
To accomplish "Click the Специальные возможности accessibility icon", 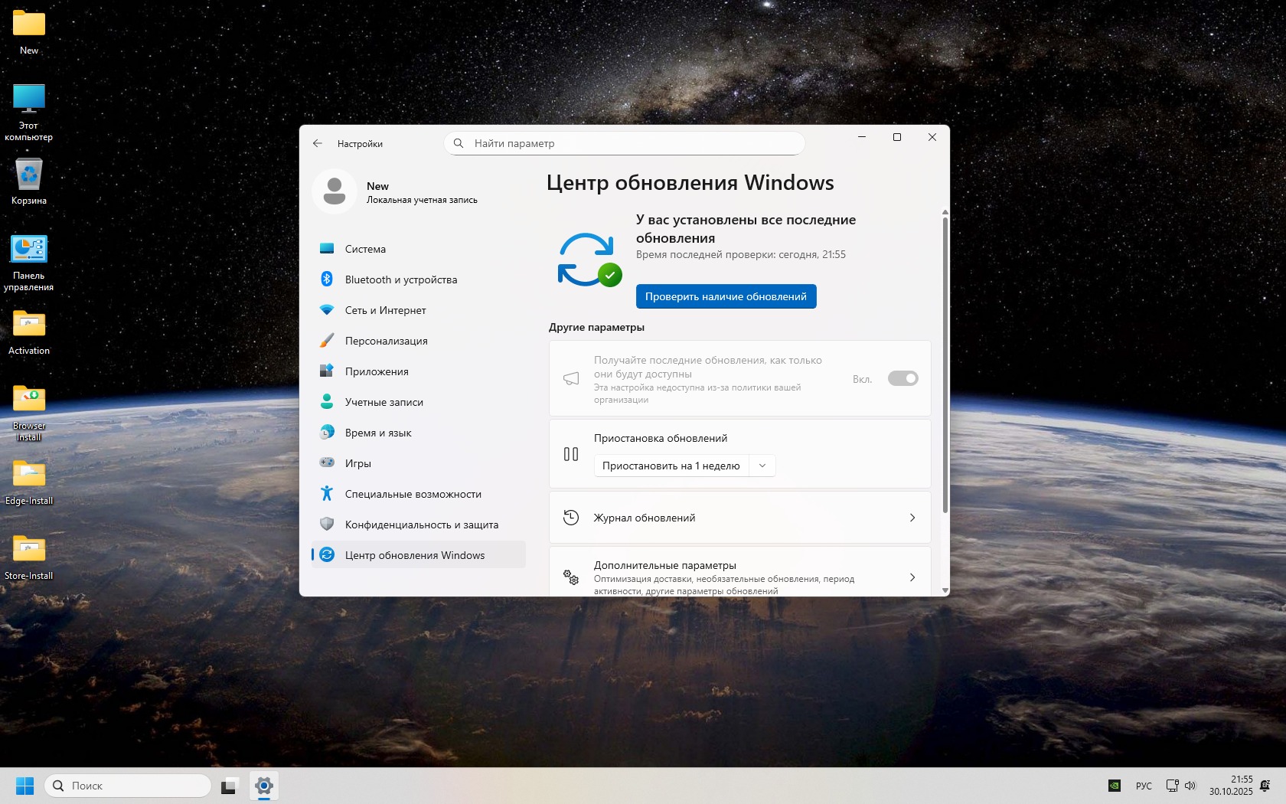I will [327, 494].
